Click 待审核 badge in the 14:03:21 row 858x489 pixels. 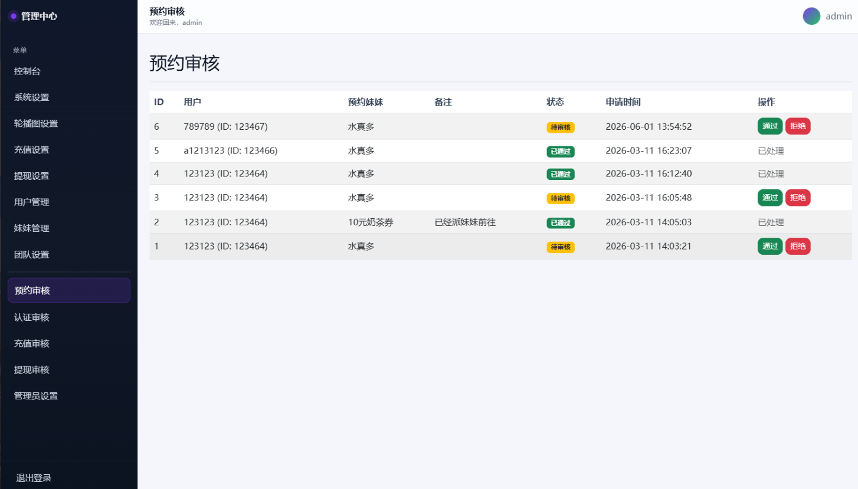[x=561, y=247]
